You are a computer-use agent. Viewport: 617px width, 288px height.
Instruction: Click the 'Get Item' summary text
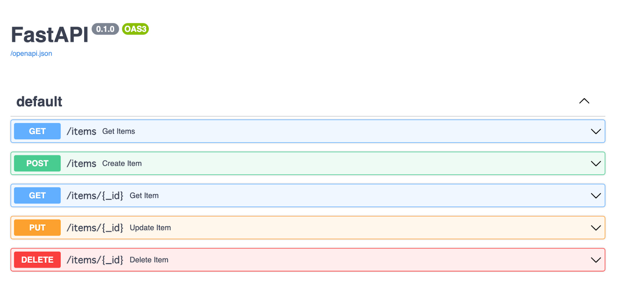click(x=144, y=195)
